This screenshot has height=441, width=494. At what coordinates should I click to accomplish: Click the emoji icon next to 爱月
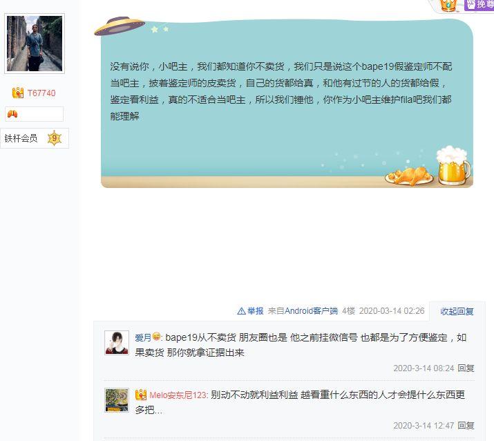coord(156,337)
